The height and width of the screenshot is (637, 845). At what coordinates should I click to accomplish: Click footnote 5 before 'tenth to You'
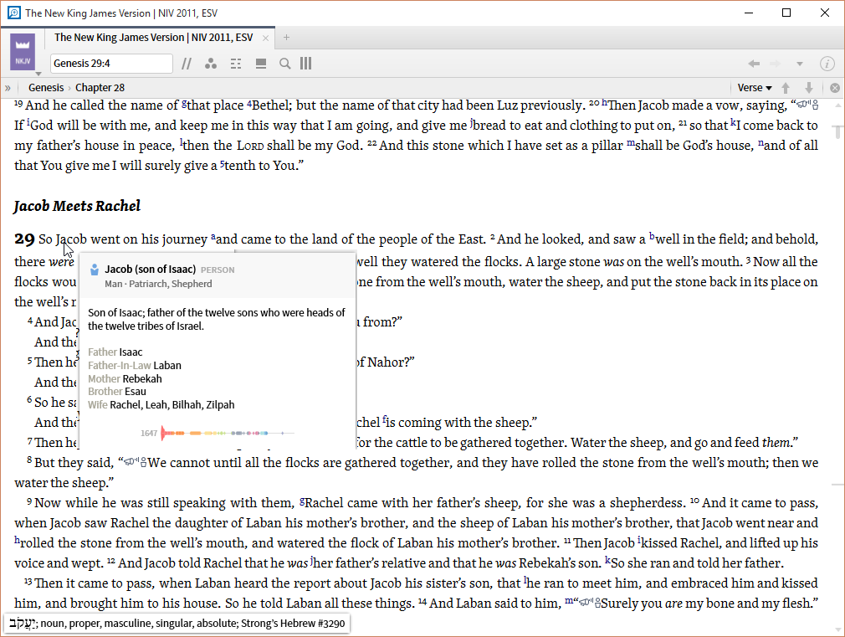coord(222,163)
